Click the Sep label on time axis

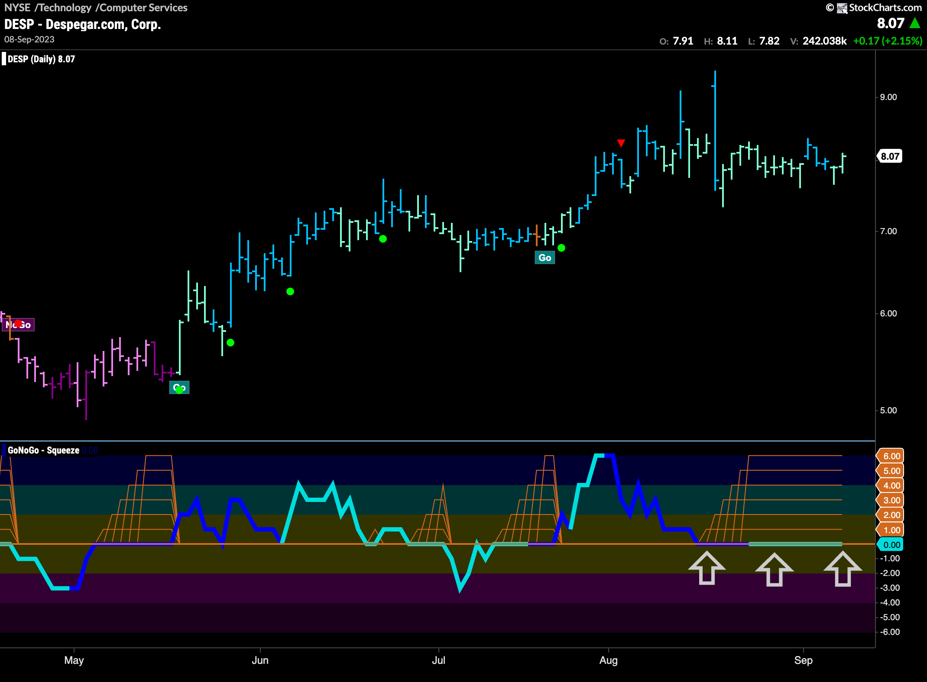click(x=803, y=660)
